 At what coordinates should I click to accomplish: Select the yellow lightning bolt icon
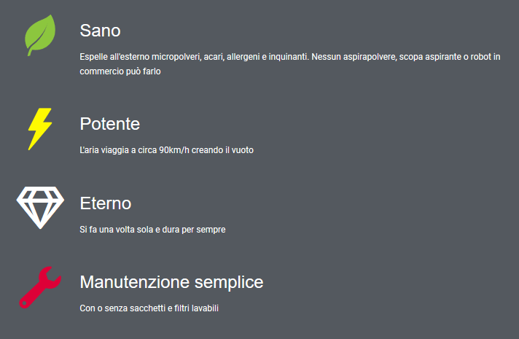coord(40,129)
